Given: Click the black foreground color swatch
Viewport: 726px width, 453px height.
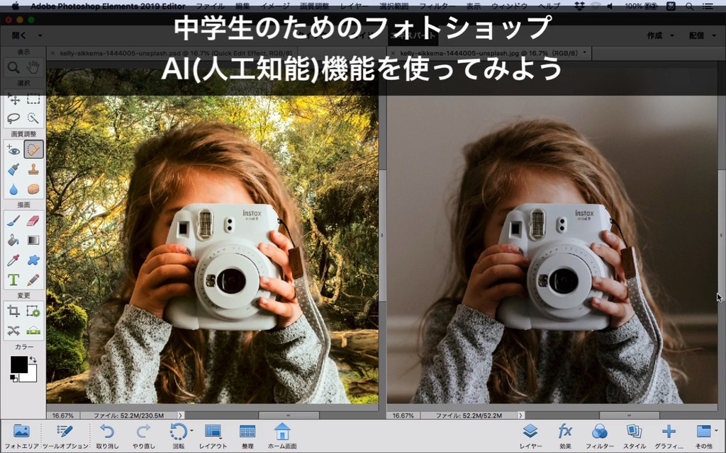Looking at the screenshot, I should point(18,365).
